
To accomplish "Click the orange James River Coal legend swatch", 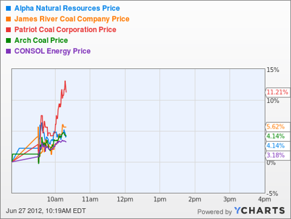I will point(8,19).
